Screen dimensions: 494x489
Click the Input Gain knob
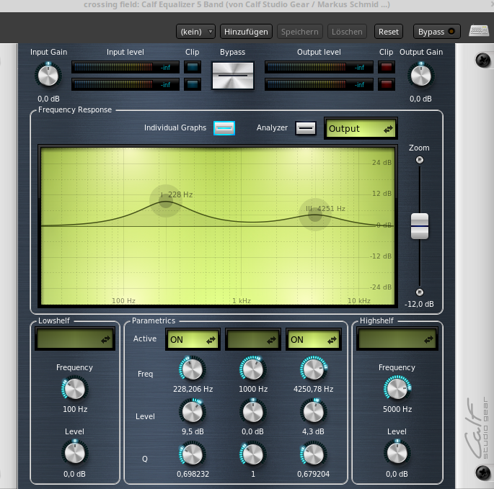click(x=48, y=76)
